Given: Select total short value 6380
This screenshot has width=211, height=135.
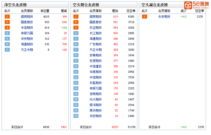Looking at the screenshot, I should click(131, 17).
